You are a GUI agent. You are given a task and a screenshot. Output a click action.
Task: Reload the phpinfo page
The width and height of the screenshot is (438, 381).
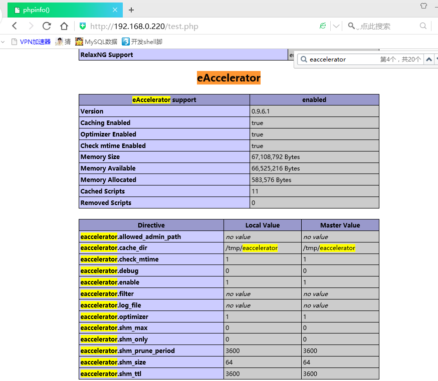pos(47,26)
